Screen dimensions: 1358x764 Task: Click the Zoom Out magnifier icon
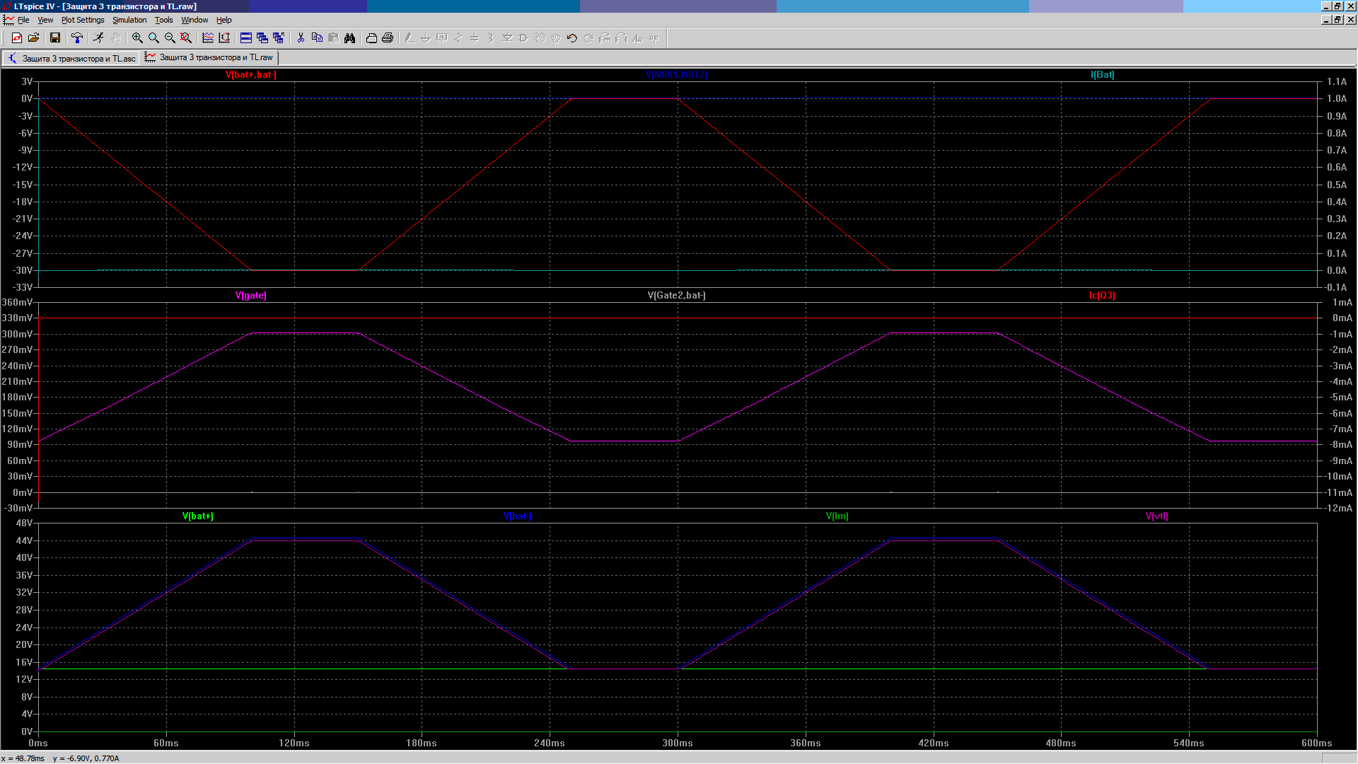(x=170, y=38)
